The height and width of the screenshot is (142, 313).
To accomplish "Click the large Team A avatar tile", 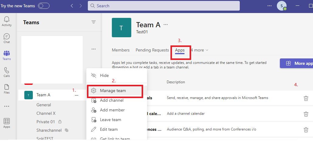I will click(122, 28).
